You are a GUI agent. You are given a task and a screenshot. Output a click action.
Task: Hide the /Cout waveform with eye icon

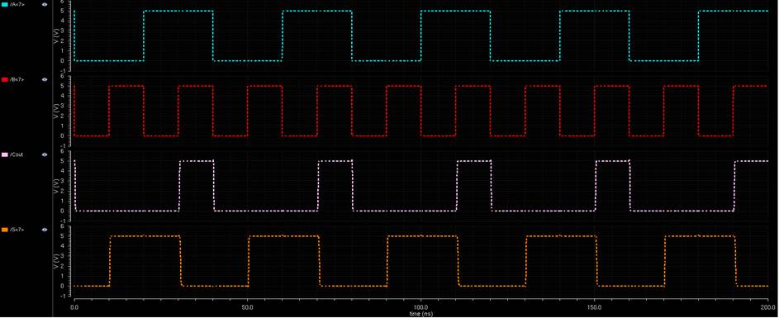coord(45,154)
